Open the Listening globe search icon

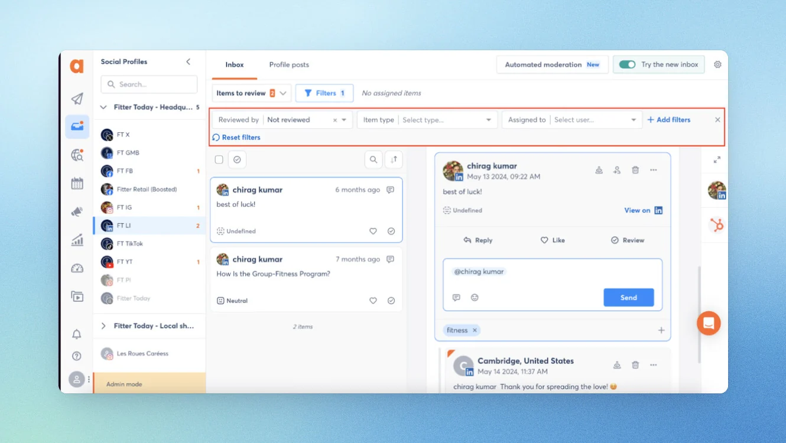[x=77, y=155]
